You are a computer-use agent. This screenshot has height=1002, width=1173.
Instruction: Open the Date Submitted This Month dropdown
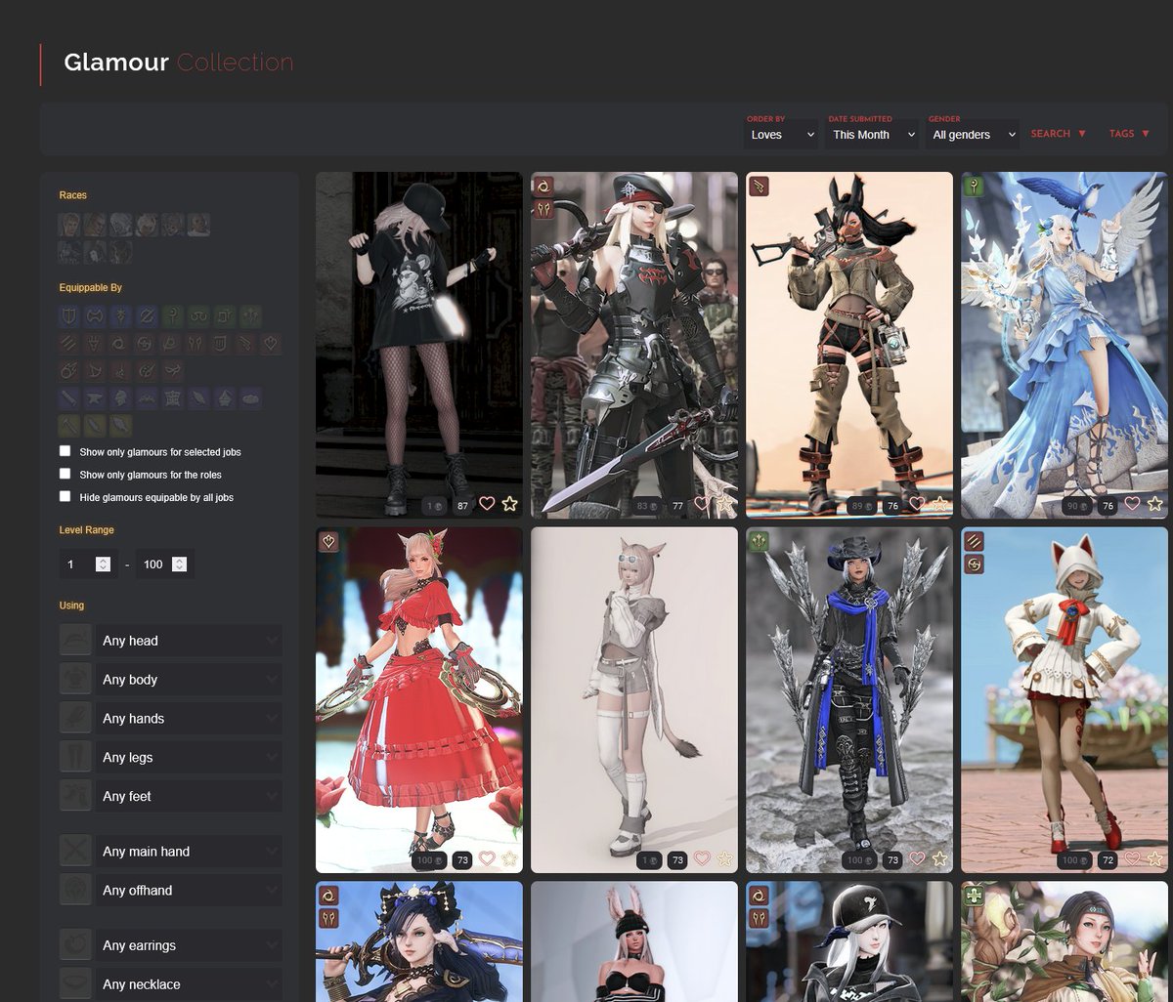(x=873, y=135)
